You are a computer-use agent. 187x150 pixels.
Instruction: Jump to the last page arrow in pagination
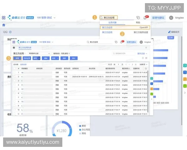click(136, 64)
